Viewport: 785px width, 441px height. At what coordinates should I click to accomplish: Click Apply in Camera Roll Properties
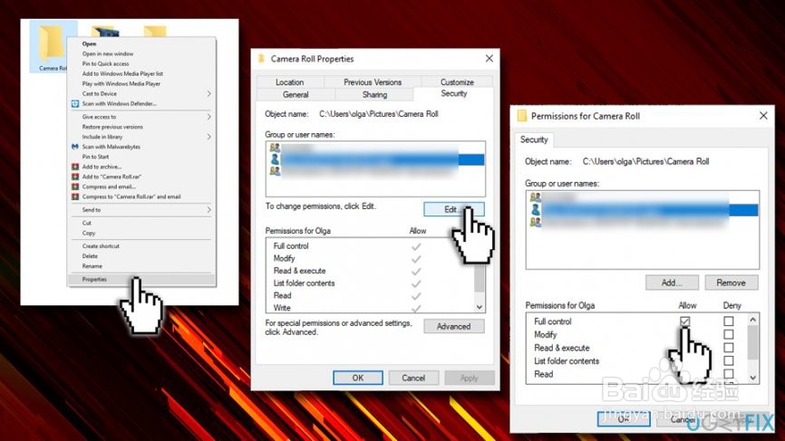pyautogui.click(x=470, y=378)
